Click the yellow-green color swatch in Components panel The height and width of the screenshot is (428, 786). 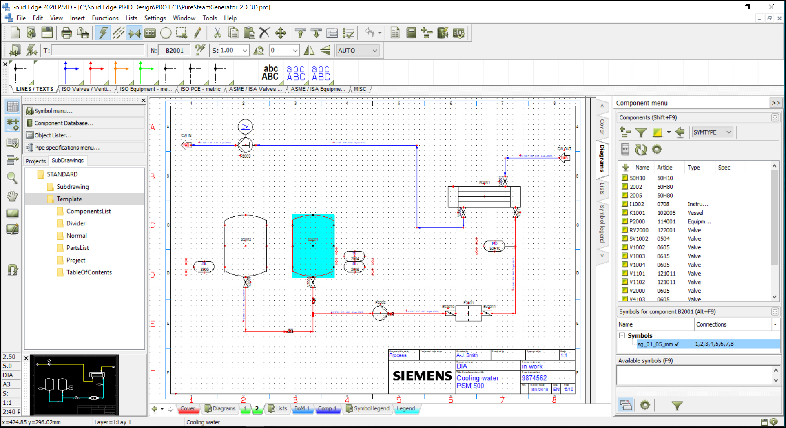click(657, 132)
